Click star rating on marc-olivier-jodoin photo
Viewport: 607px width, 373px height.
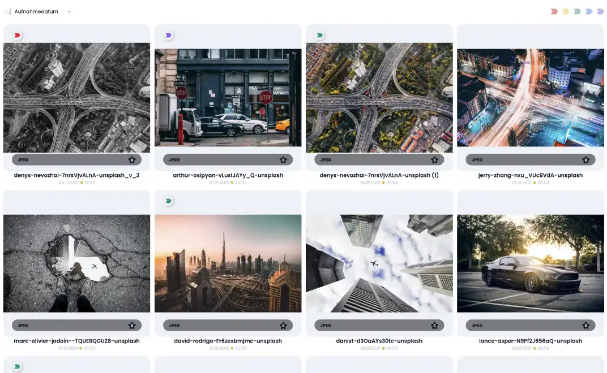point(132,326)
